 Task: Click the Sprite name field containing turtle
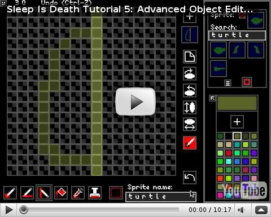point(161,197)
